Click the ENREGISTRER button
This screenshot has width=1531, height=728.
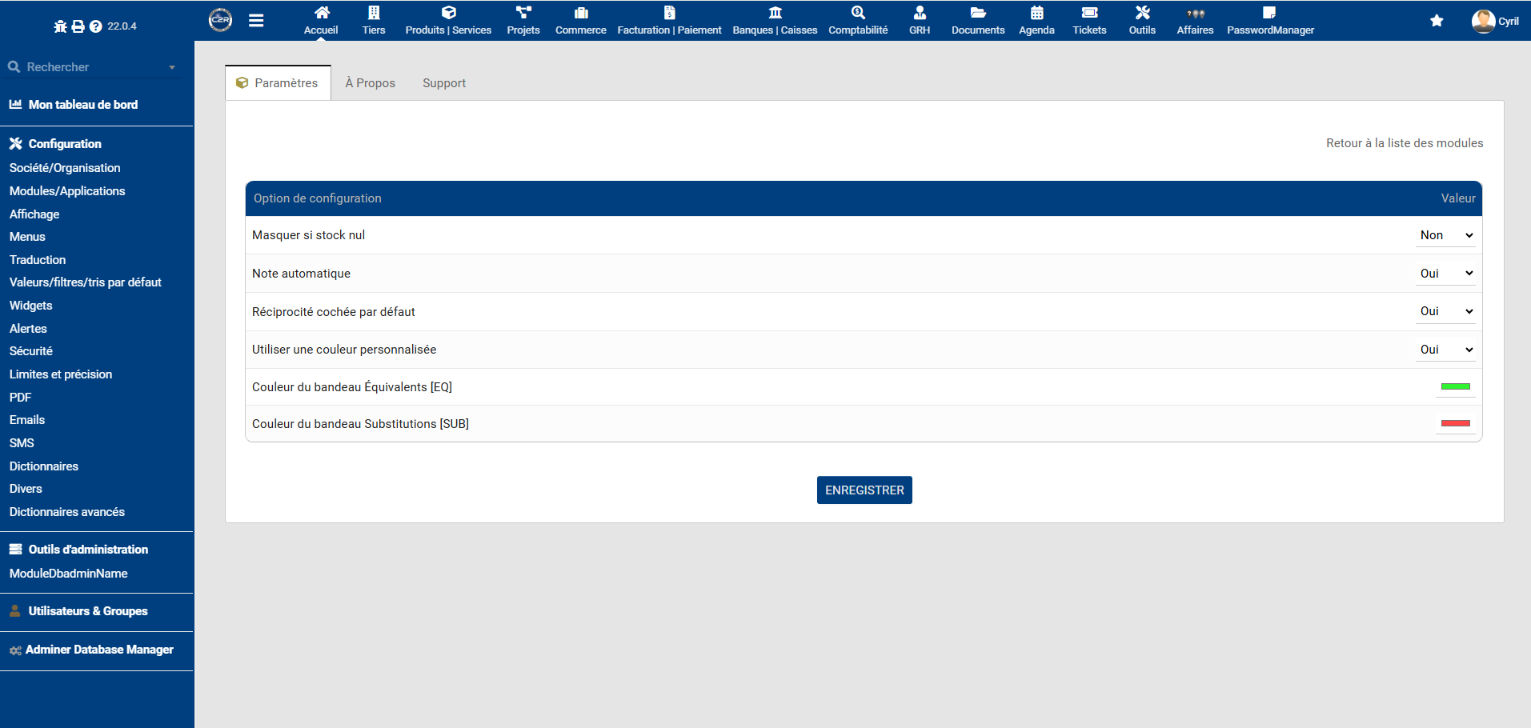pyautogui.click(x=864, y=490)
